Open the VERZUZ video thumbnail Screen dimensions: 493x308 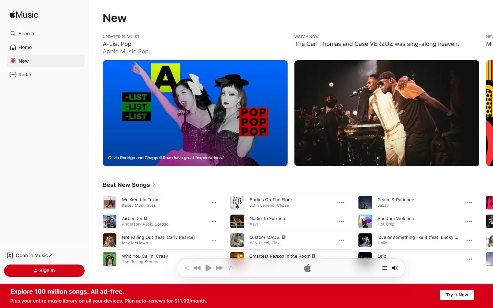[x=387, y=113]
